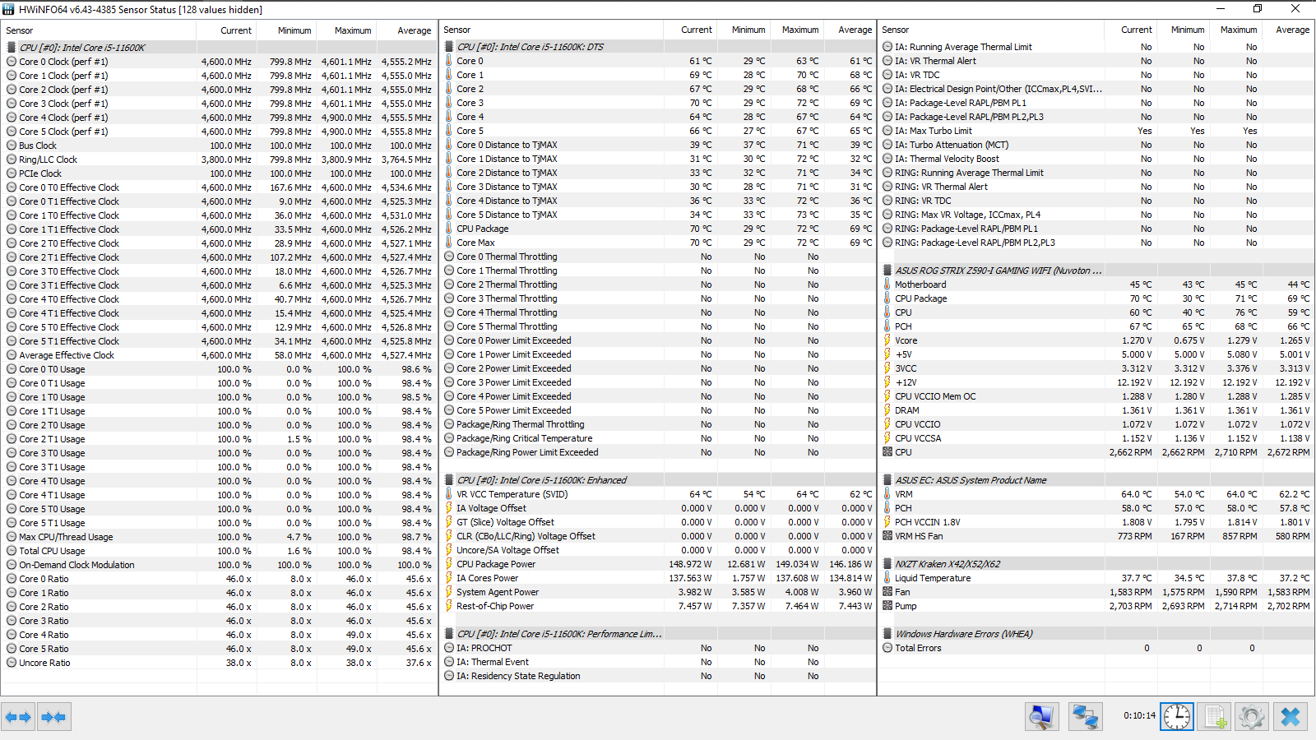Image resolution: width=1316 pixels, height=740 pixels.
Task: Click the Maximum column header in right pane
Action: click(x=1235, y=30)
